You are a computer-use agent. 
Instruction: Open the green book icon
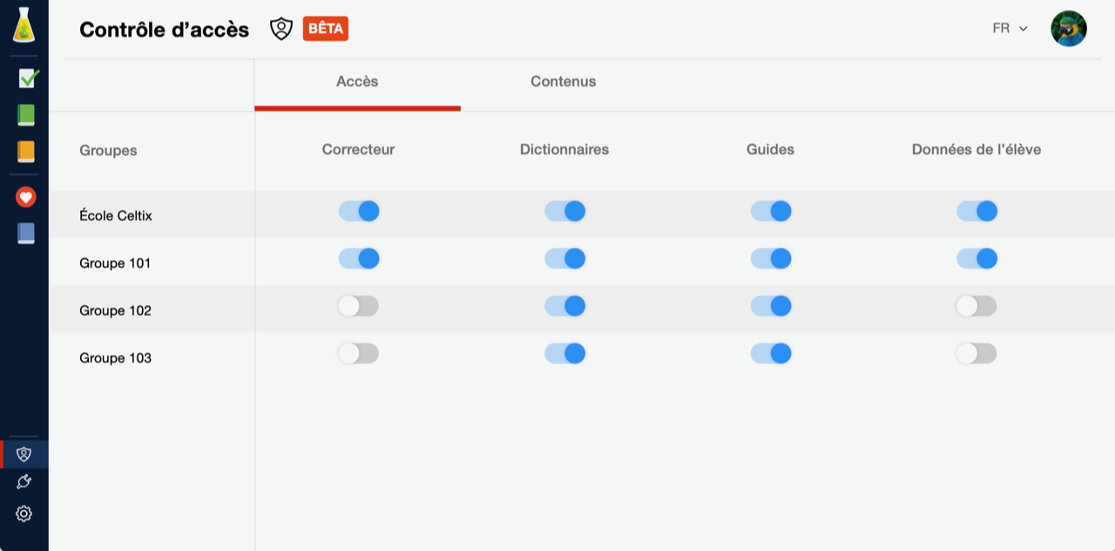(26, 115)
